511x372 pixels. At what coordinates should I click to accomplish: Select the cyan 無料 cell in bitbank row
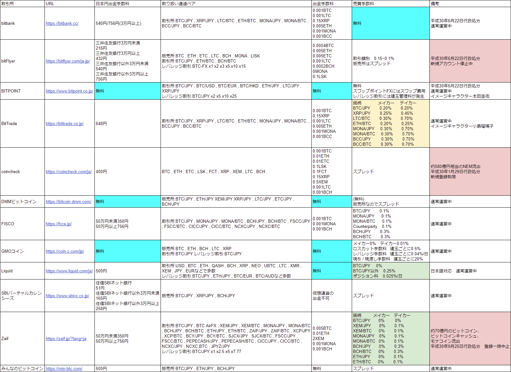point(390,24)
